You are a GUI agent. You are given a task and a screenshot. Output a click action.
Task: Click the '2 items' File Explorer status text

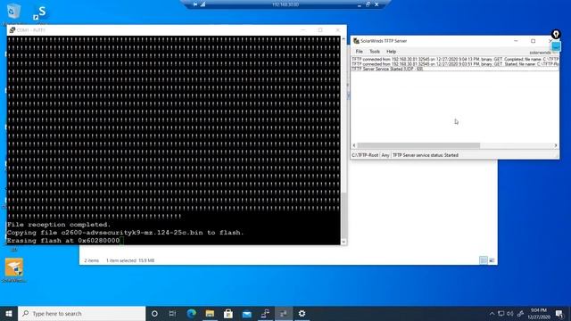91,260
